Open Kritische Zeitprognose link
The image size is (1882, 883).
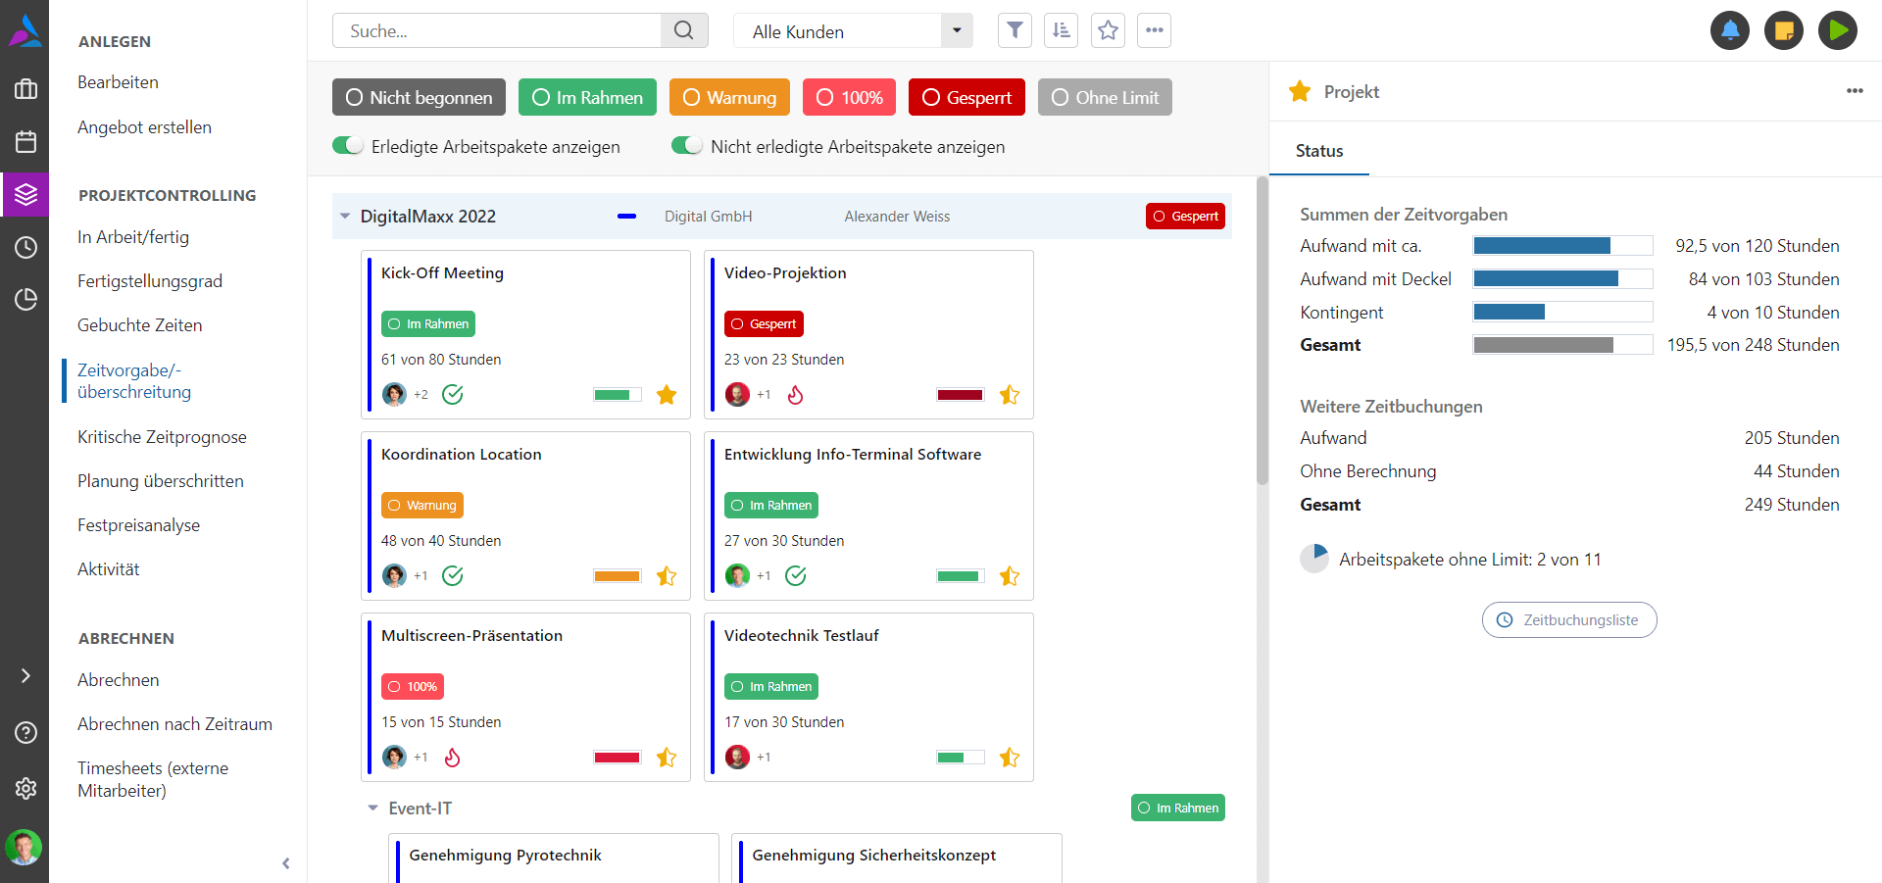pos(162,437)
